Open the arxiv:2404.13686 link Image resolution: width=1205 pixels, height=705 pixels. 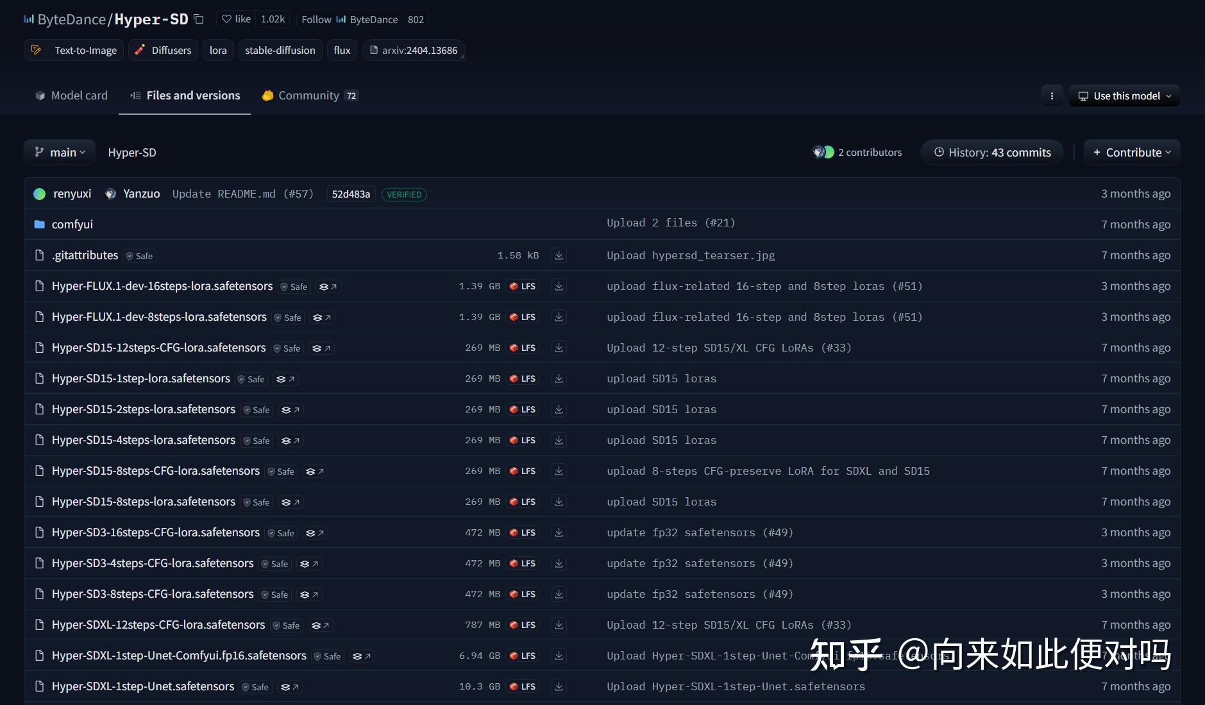pyautogui.click(x=414, y=49)
